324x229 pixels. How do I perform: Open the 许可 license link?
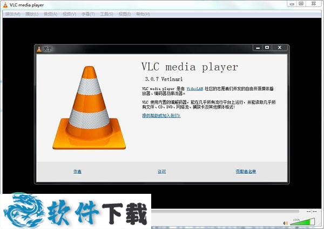point(161,172)
